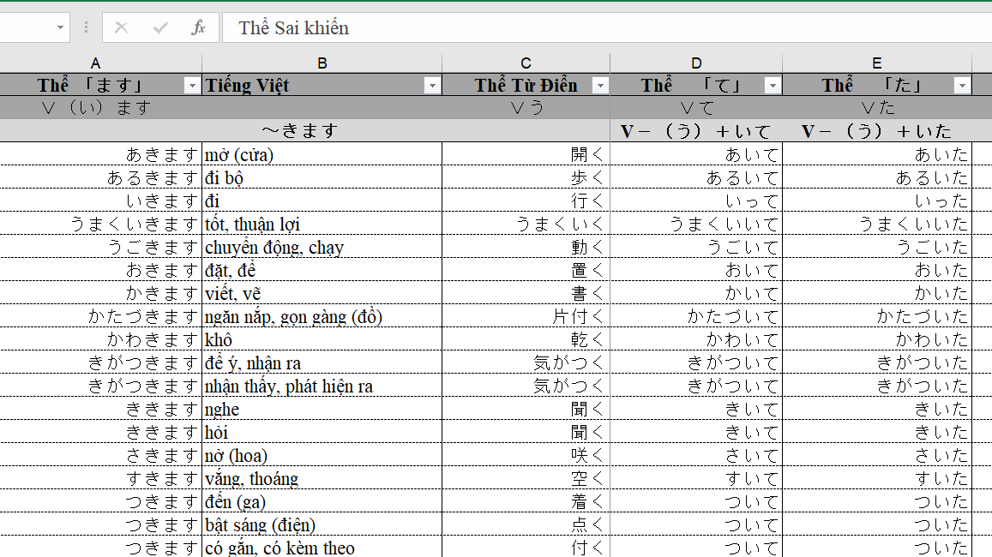992x557 pixels.
Task: Select column E header
Action: (x=876, y=63)
